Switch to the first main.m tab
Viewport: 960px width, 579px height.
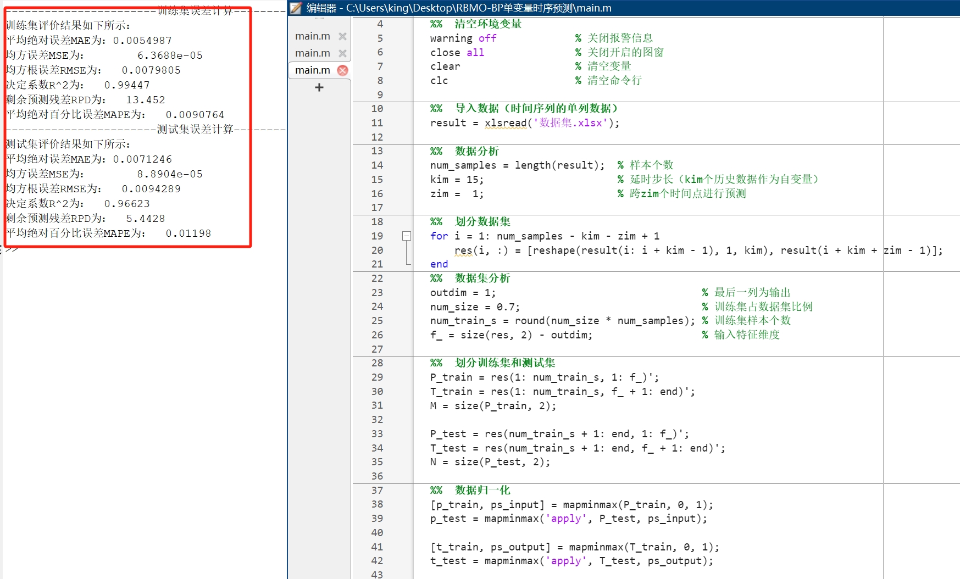(x=312, y=36)
